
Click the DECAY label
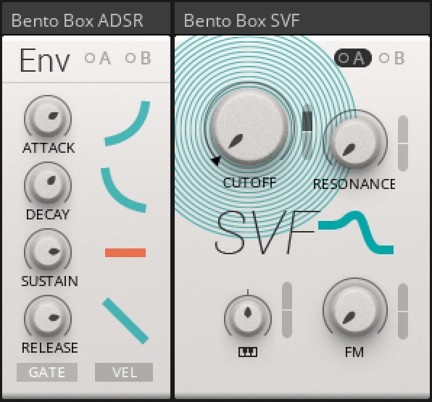(48, 214)
